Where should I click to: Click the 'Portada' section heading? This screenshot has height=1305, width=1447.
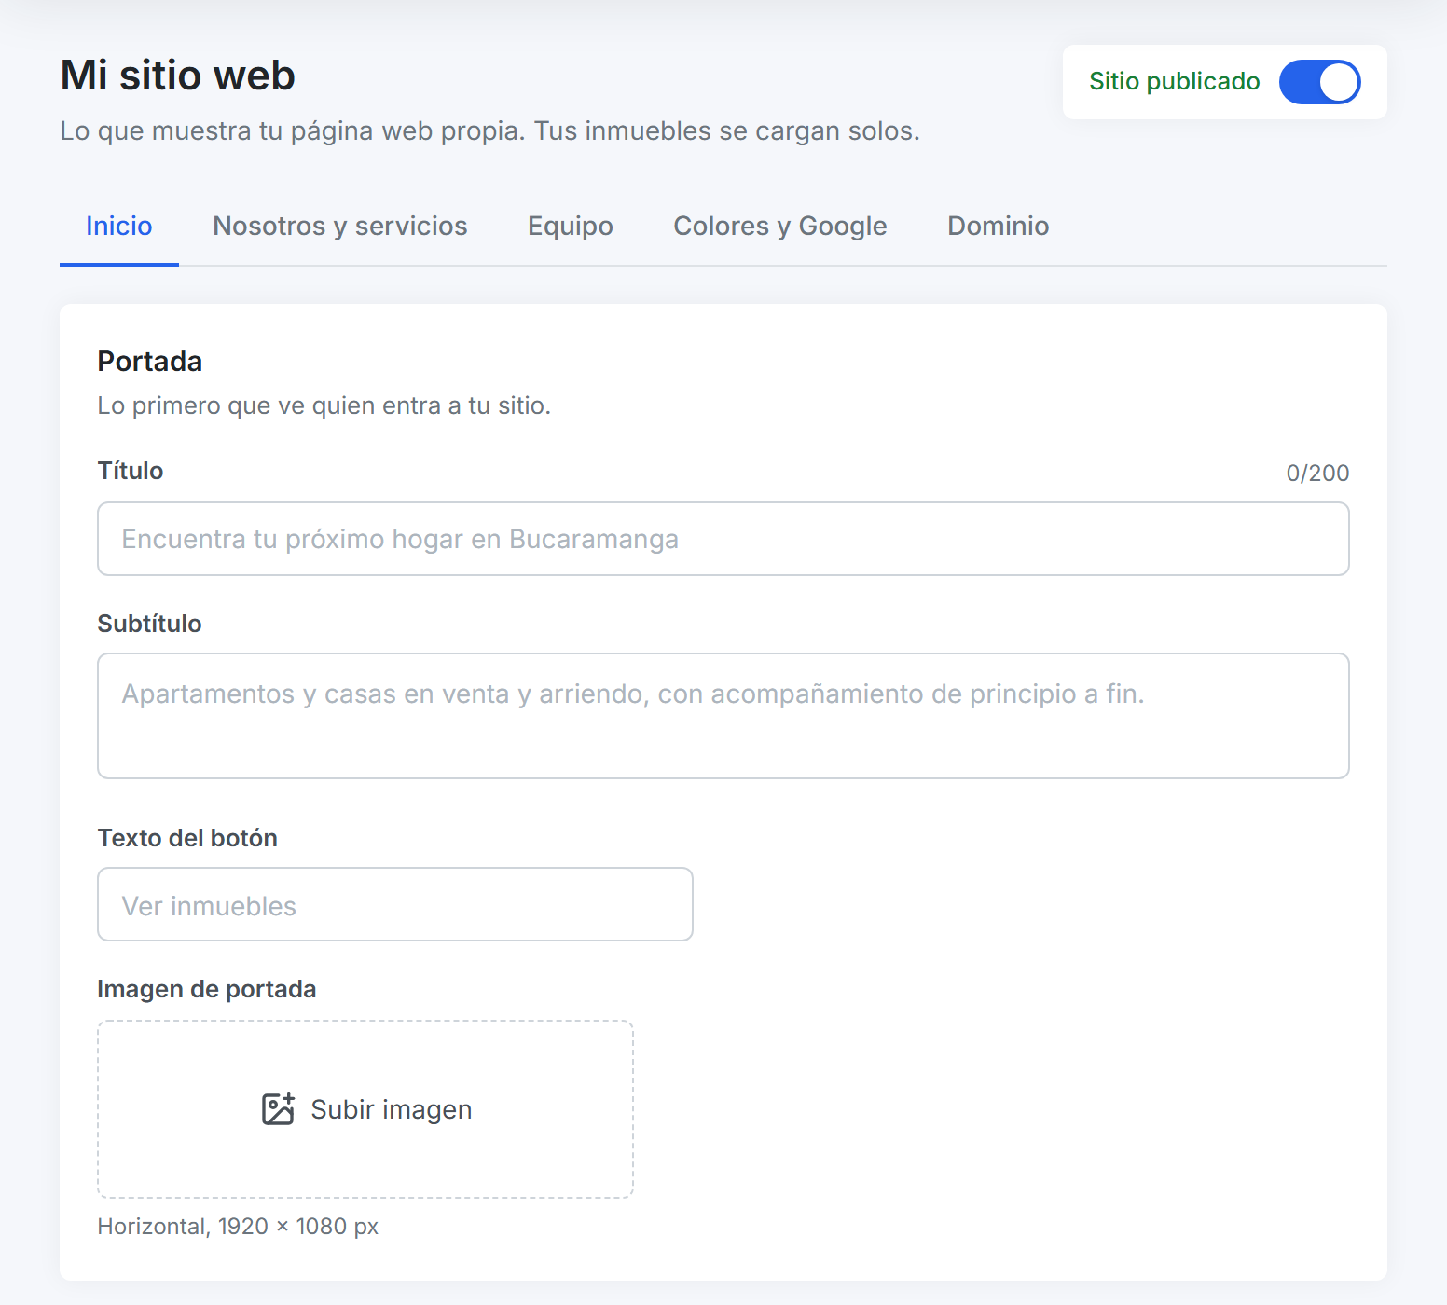pos(150,362)
